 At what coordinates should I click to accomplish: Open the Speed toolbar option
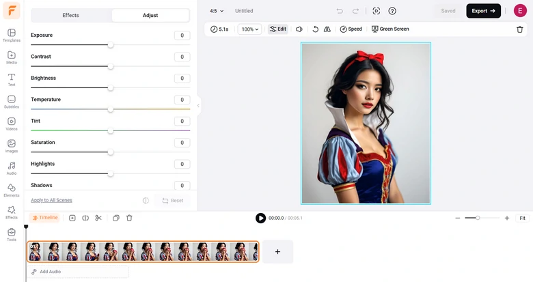pyautogui.click(x=351, y=29)
